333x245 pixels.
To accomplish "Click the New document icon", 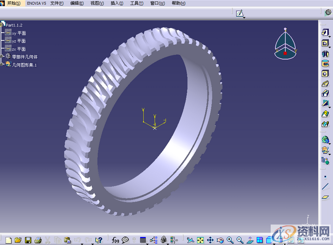I will click(8, 240).
